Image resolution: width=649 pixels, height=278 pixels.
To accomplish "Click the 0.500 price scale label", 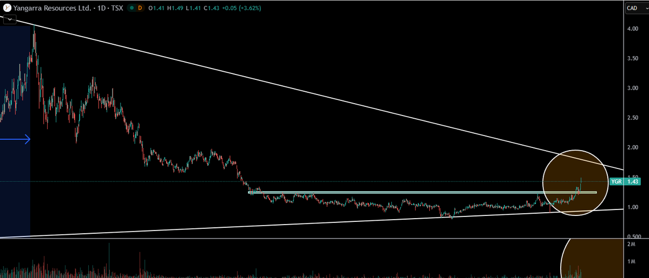I will (x=633, y=236).
